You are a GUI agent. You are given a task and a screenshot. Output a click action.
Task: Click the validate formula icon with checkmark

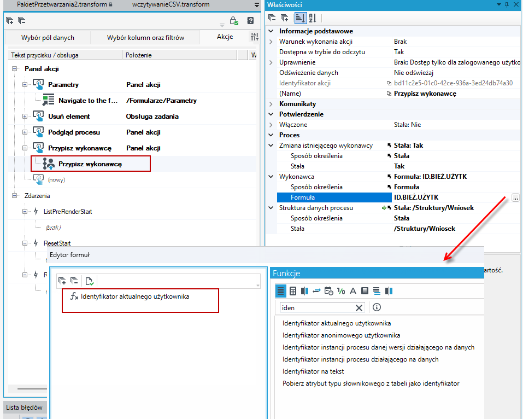point(90,281)
